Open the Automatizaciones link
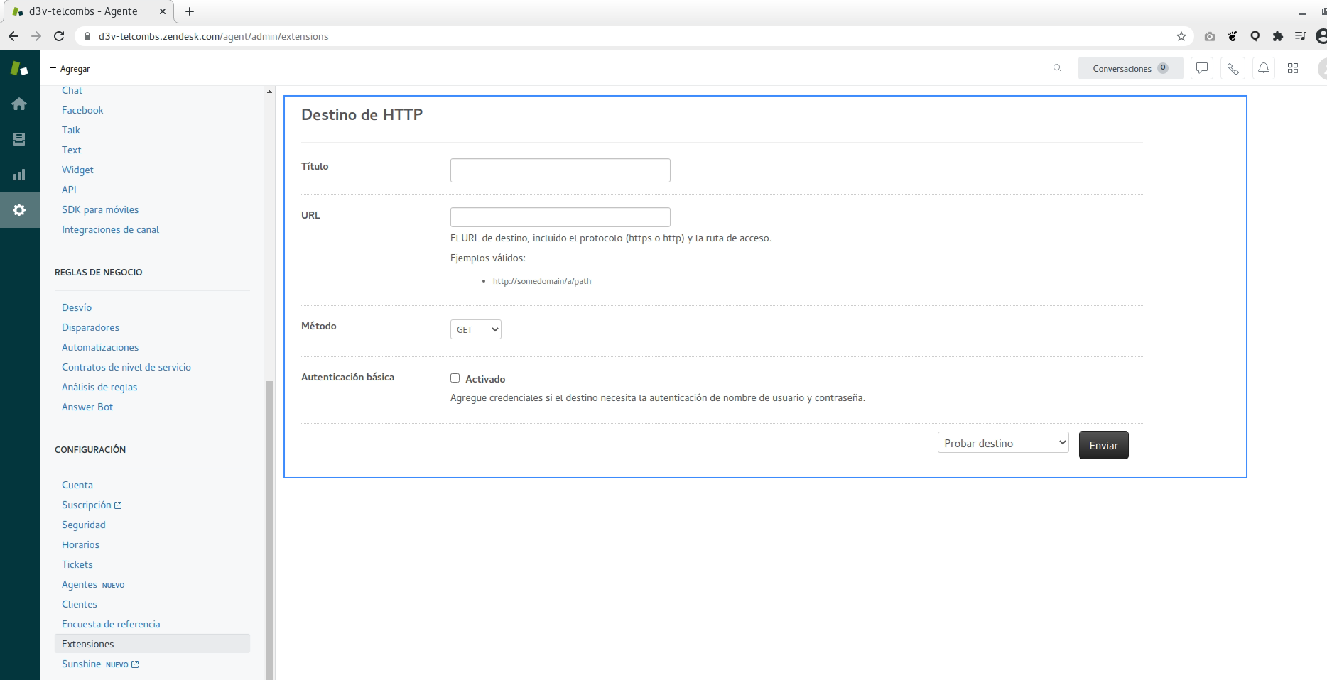1327x680 pixels. [100, 347]
